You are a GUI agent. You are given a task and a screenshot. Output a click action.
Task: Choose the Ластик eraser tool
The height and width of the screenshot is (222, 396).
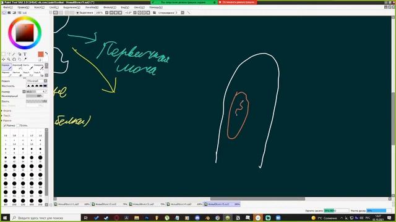[17, 74]
